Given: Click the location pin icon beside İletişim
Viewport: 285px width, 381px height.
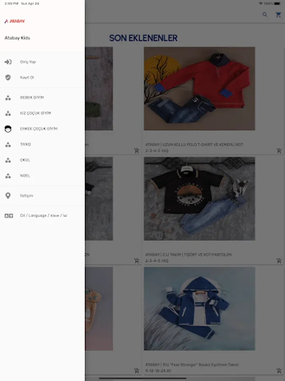Looking at the screenshot, I should coord(8,196).
